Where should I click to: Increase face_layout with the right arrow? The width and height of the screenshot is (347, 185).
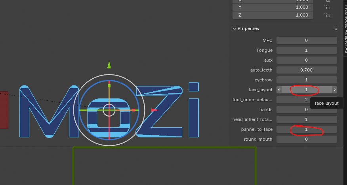pos(335,90)
